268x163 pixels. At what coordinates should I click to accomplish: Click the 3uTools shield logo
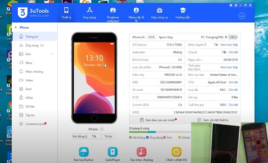click(22, 13)
